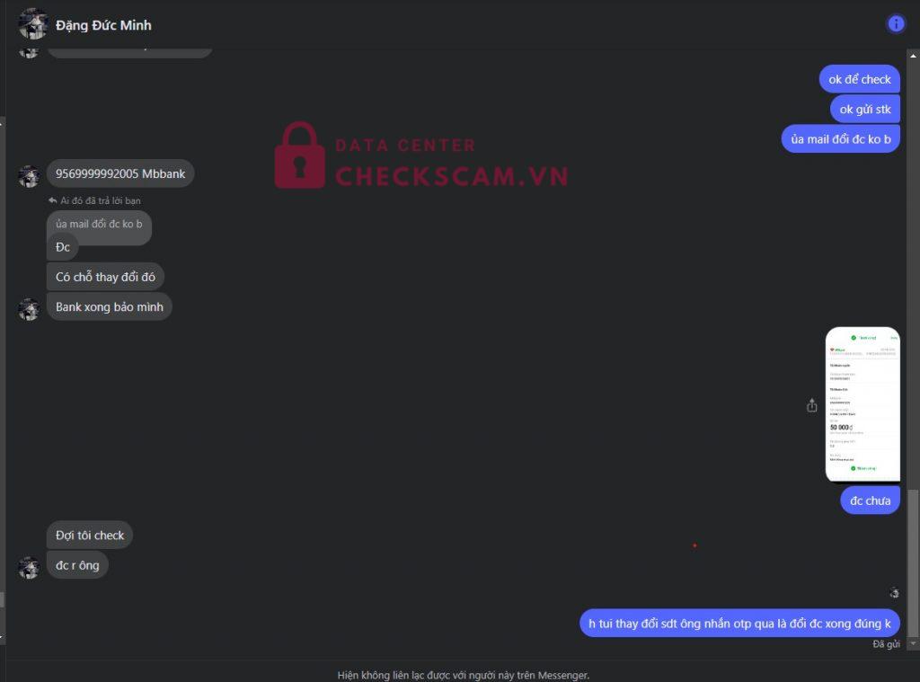Click the share icon beside transfer receipt
The width and height of the screenshot is (920, 682).
pyautogui.click(x=811, y=405)
